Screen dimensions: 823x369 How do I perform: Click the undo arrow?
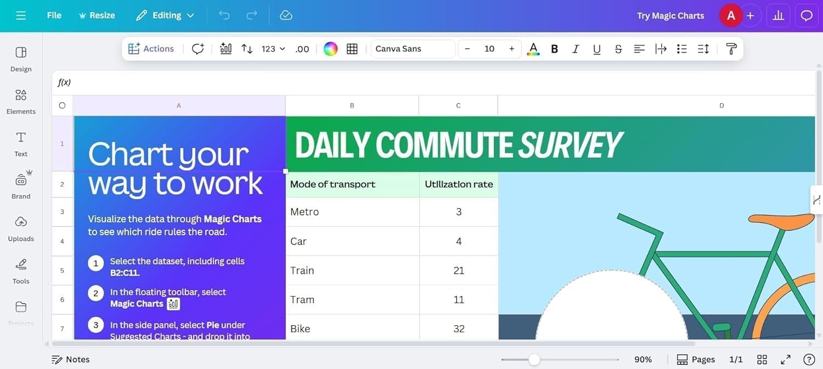pos(224,15)
